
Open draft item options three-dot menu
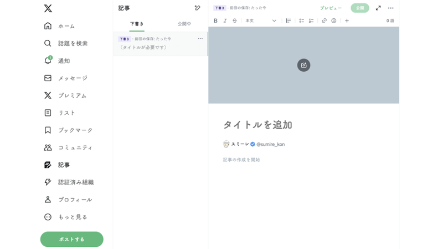[200, 39]
